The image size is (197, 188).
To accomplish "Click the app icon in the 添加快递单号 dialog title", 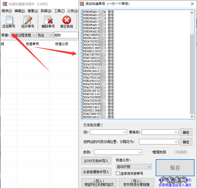I will click(x=82, y=4).
